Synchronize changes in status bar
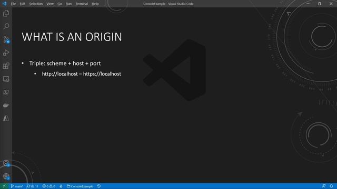This screenshot has height=189, width=337. point(33,186)
